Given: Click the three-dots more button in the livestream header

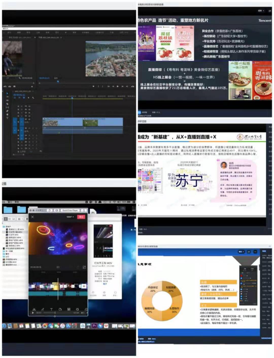Looking at the screenshot, I should pos(255,252).
